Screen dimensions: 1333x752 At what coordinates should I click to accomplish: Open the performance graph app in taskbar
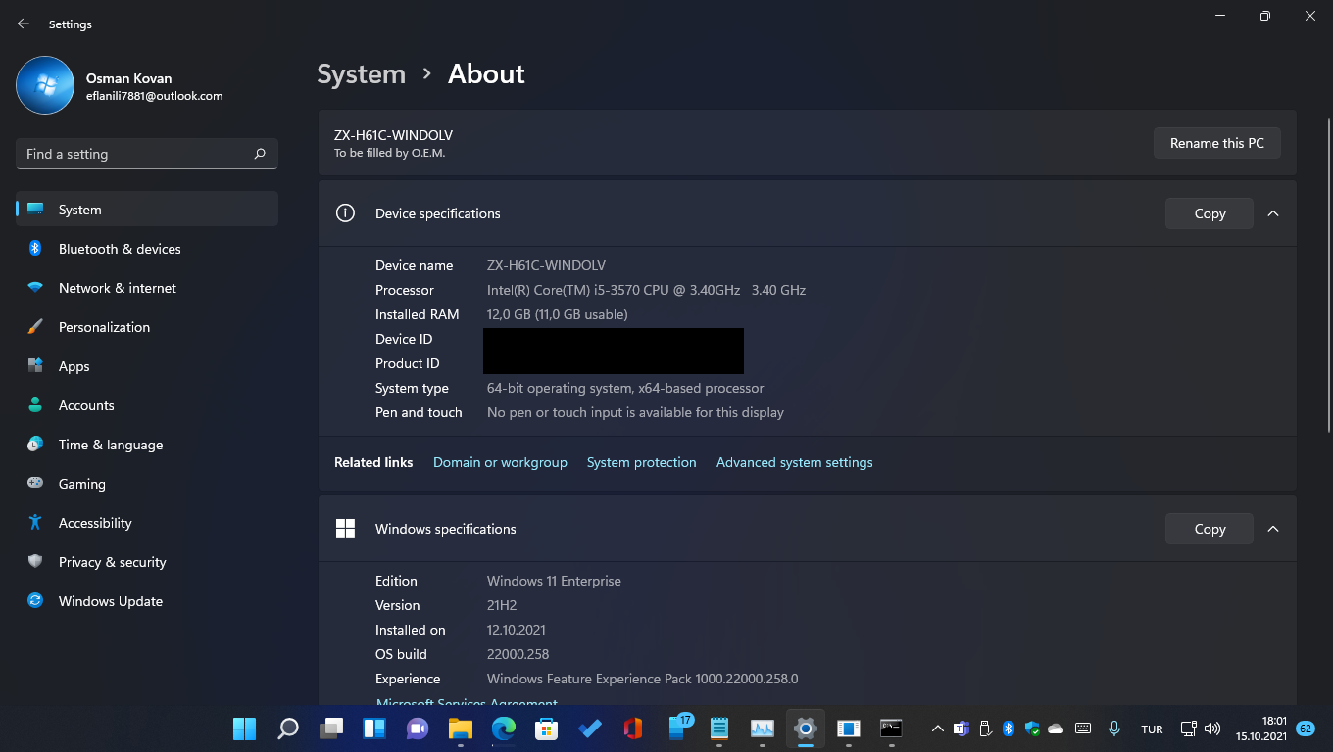(x=763, y=728)
